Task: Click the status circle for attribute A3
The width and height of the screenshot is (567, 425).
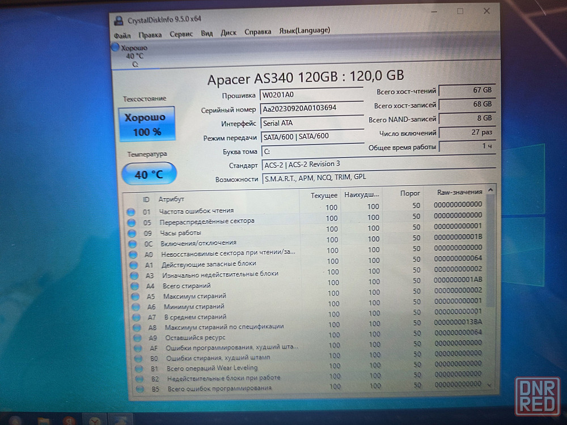Action: (134, 275)
